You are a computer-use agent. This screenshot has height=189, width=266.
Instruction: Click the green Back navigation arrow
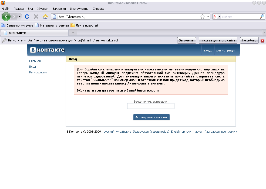pyautogui.click(x=6, y=17)
